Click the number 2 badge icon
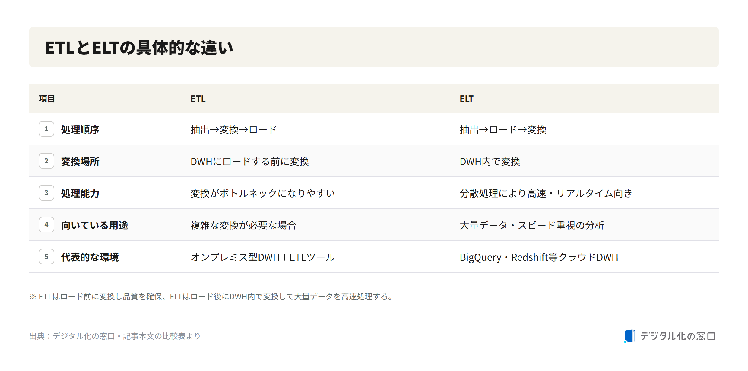This screenshot has width=748, height=371. click(46, 161)
